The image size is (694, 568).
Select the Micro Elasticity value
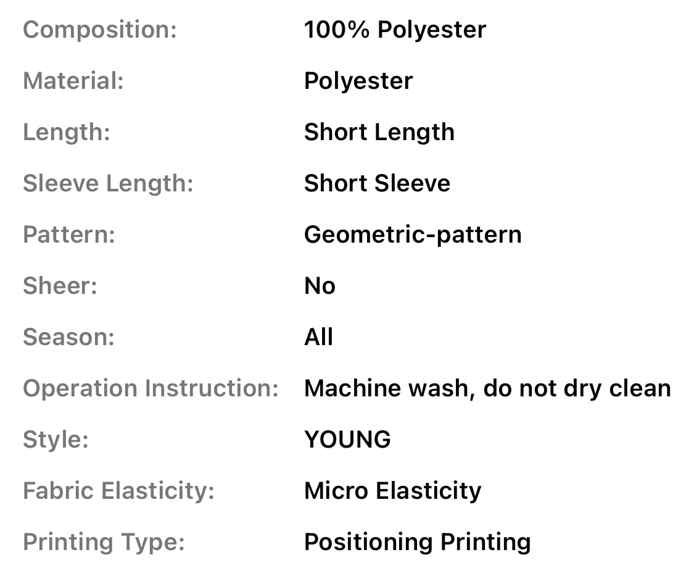[392, 491]
